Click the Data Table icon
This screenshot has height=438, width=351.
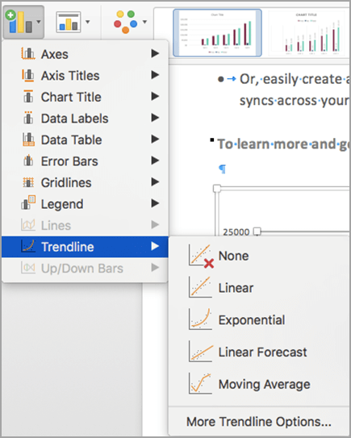28,139
